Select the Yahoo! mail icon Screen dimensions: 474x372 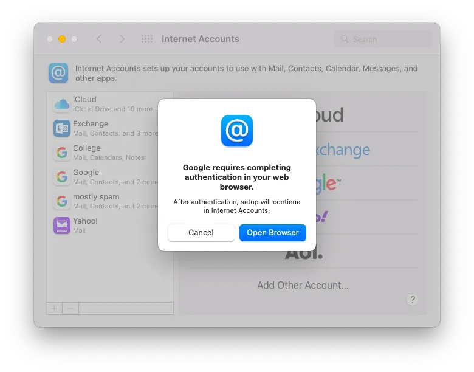pos(62,226)
